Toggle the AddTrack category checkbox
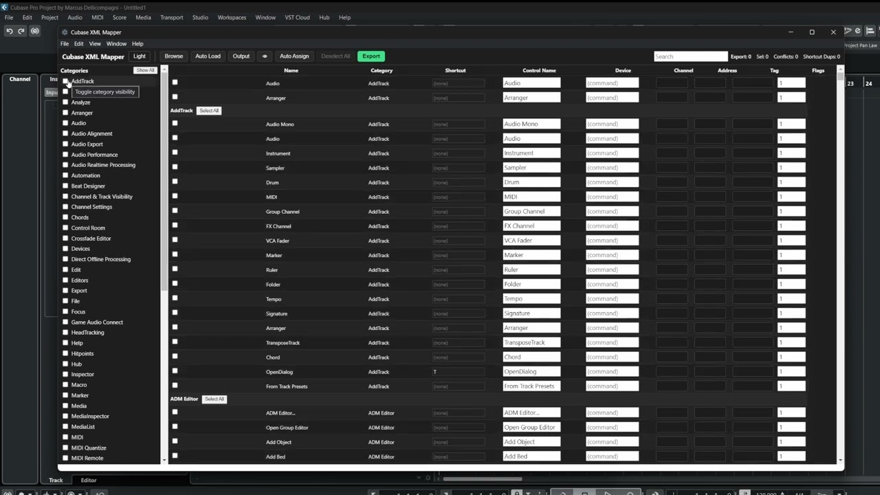The width and height of the screenshot is (880, 495). [65, 81]
